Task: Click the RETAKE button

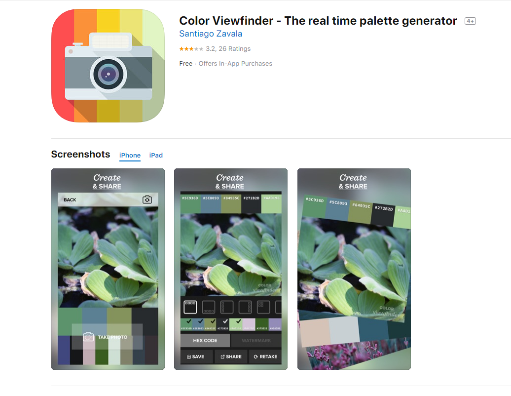Action: tap(265, 356)
